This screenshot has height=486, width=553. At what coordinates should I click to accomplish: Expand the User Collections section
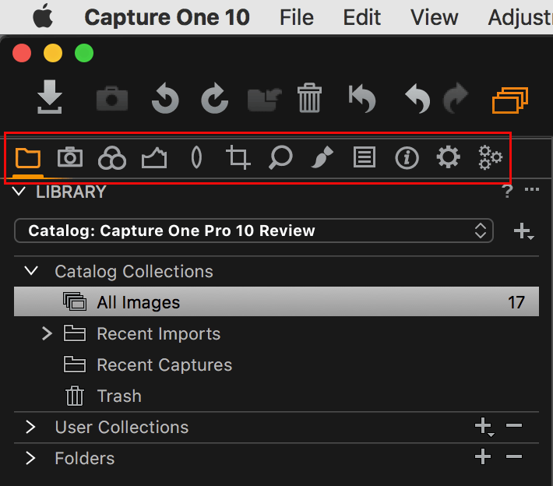click(x=30, y=427)
